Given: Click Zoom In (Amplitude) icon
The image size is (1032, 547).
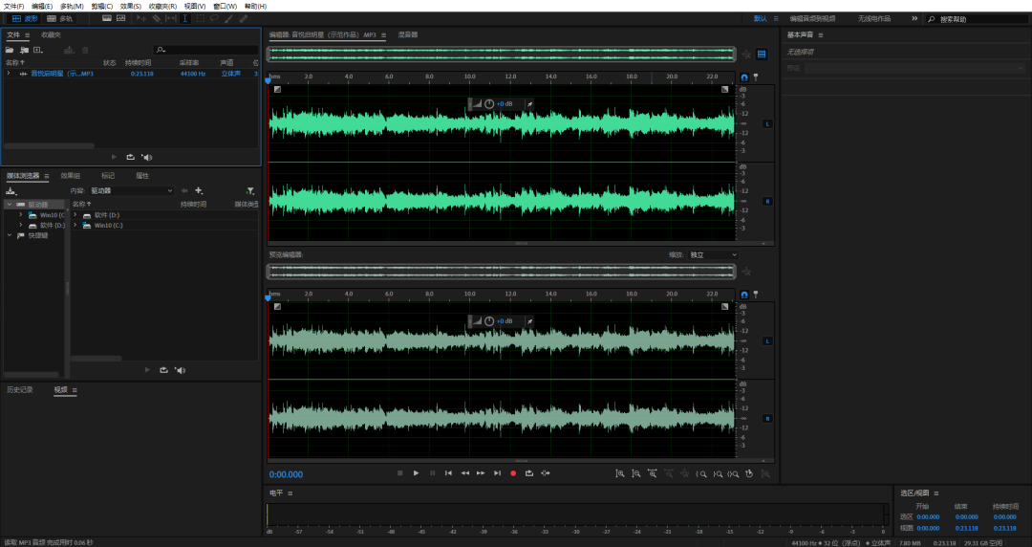Looking at the screenshot, I should click(x=620, y=474).
